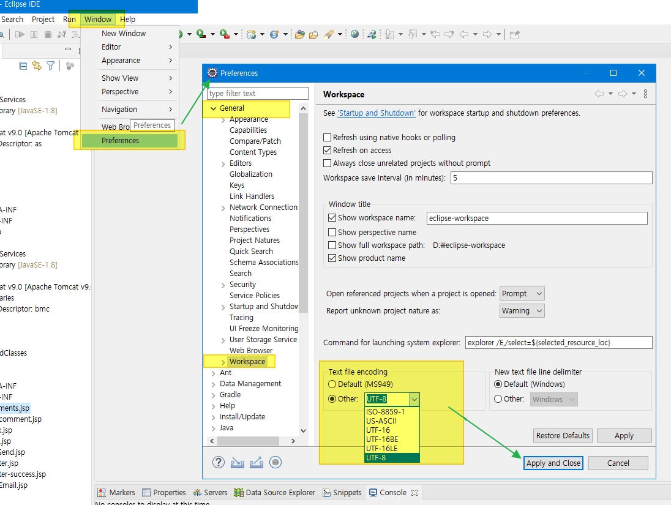Toggle Show workspace name checkbox
671x505 pixels.
332,218
